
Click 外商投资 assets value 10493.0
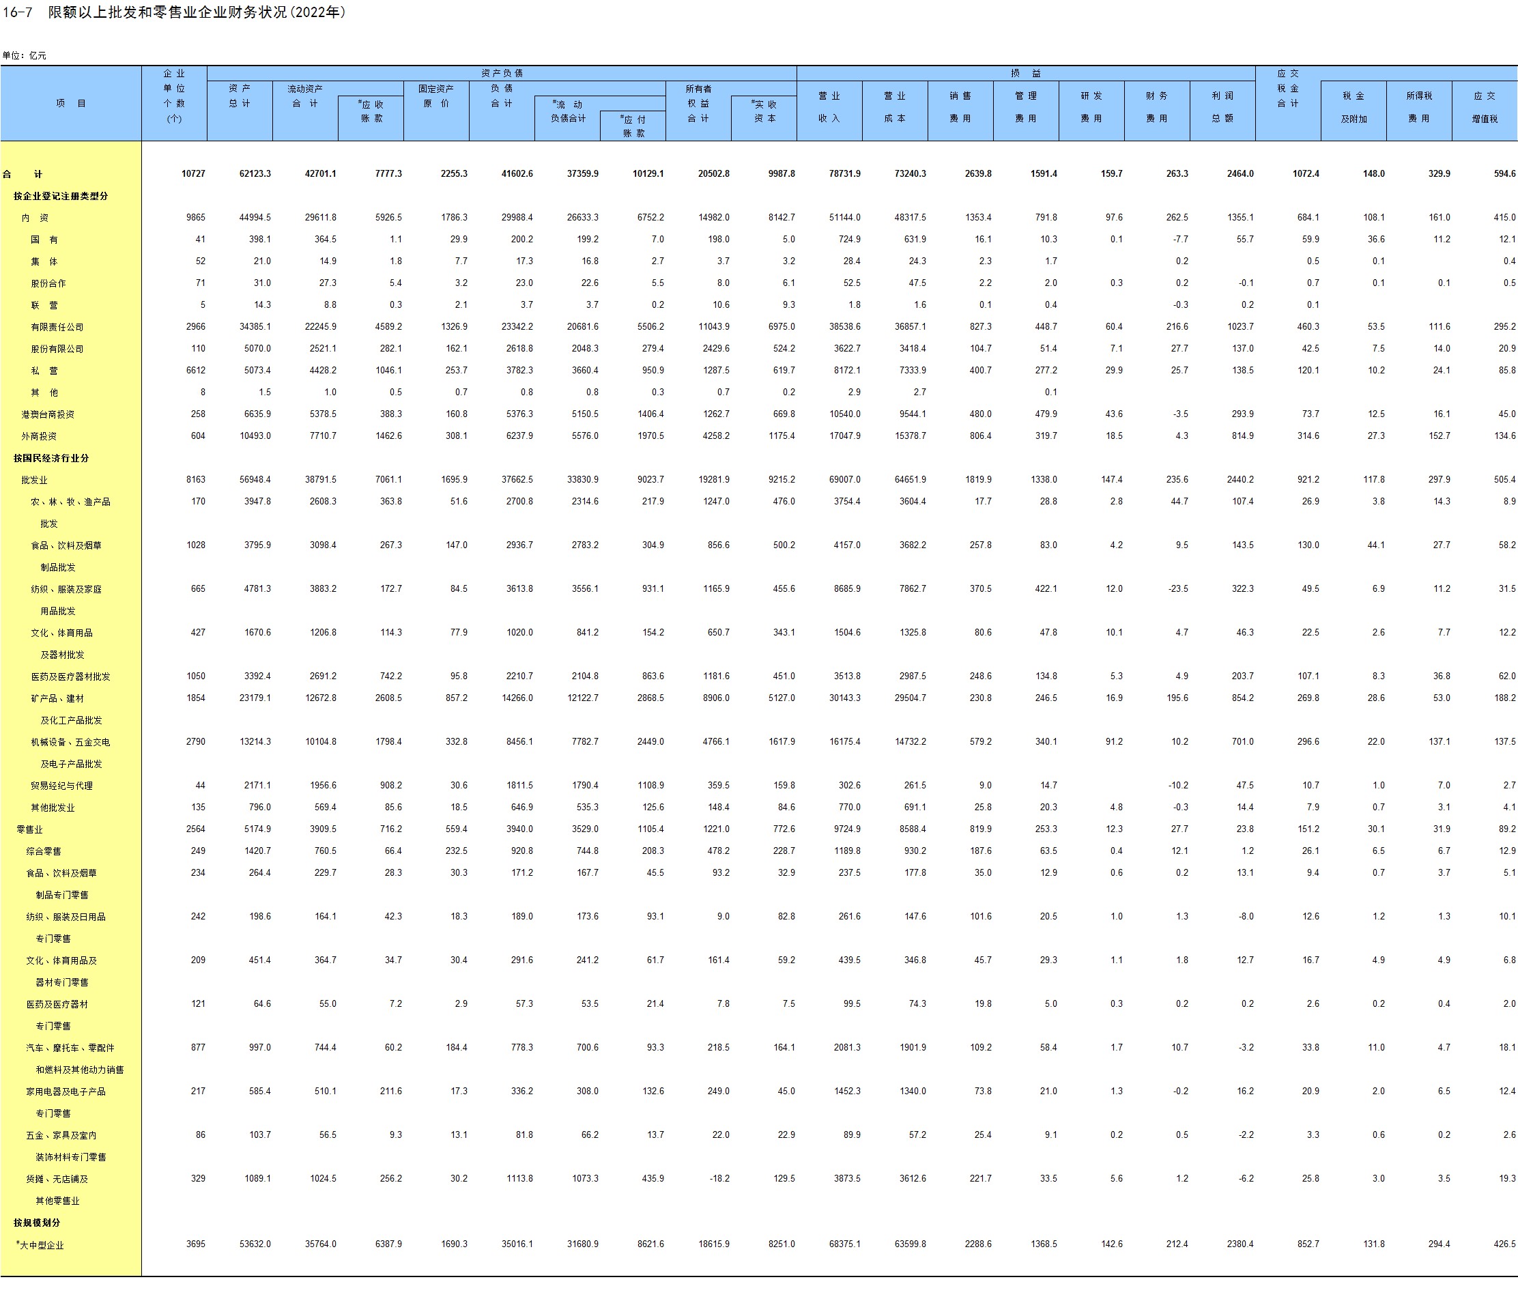coord(255,436)
